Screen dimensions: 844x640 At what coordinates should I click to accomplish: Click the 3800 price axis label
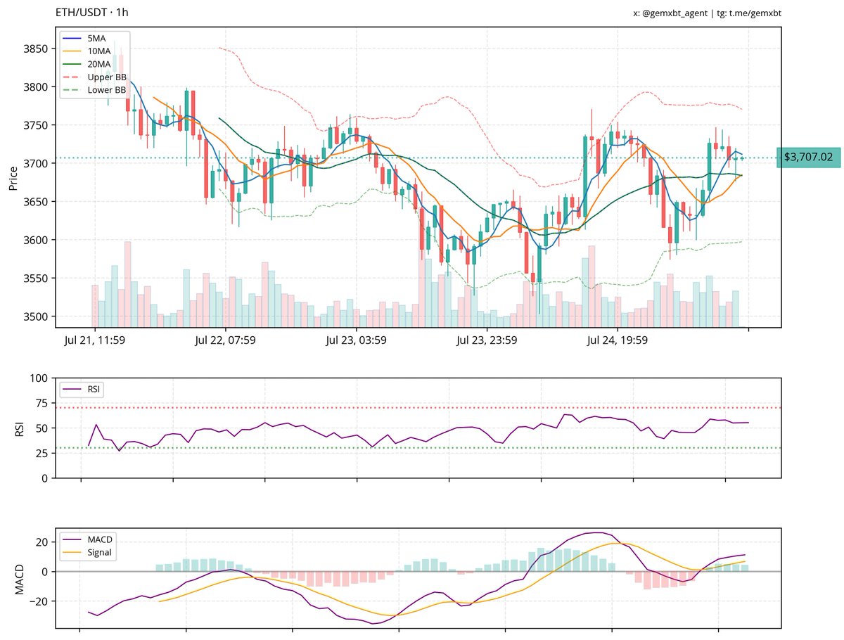36,87
